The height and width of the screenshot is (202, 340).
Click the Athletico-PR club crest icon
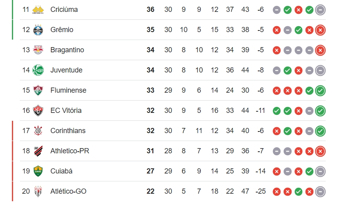38,151
